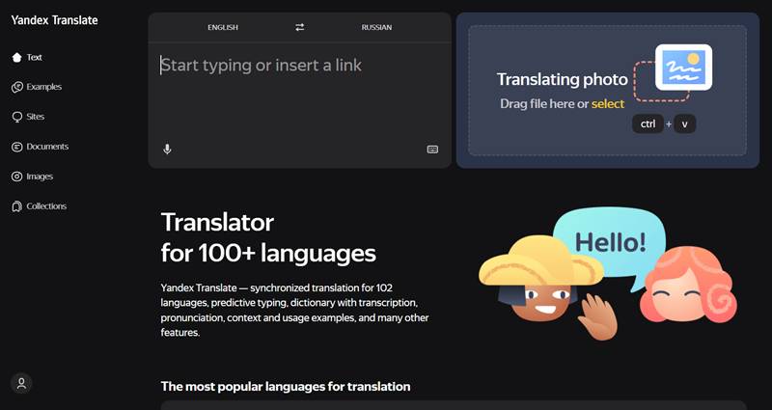Click the yellow select link for photo
Image resolution: width=772 pixels, height=410 pixels.
[x=608, y=104]
